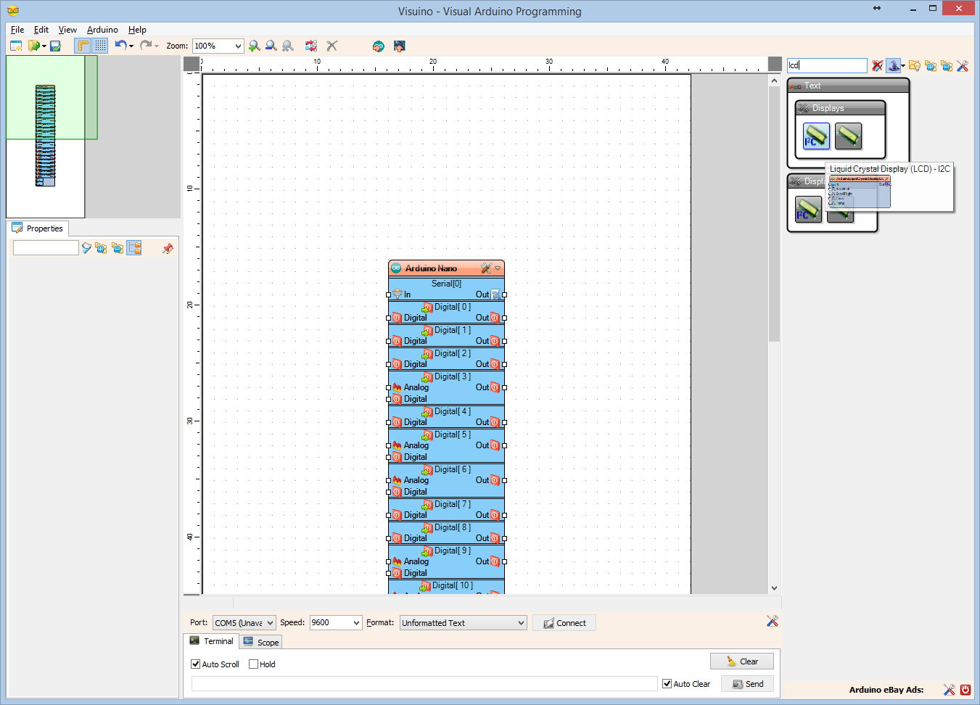The width and height of the screenshot is (980, 705).
Task: Click the Zoom In magnifier
Action: click(x=254, y=46)
